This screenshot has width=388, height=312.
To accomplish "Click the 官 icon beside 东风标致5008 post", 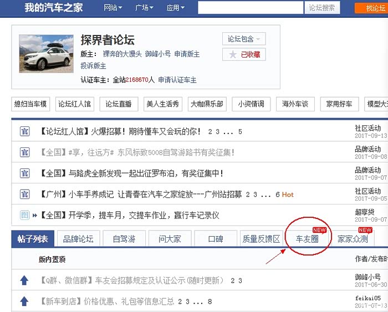I will tap(24, 152).
